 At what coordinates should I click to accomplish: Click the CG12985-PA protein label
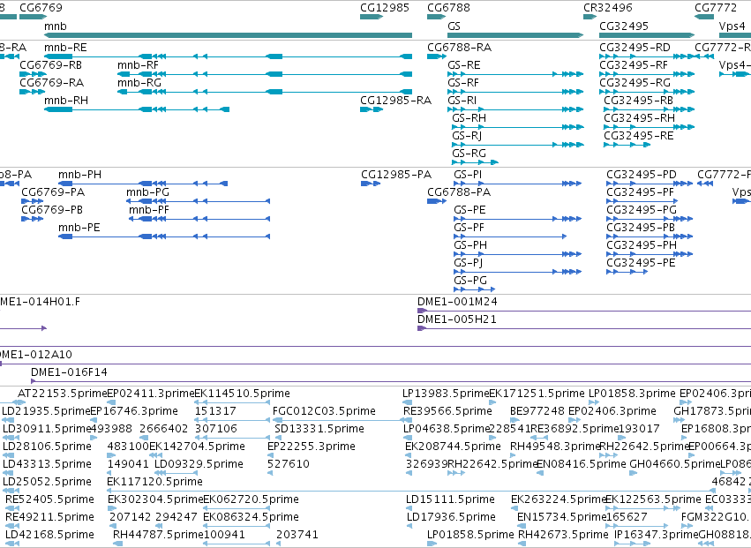click(x=396, y=175)
